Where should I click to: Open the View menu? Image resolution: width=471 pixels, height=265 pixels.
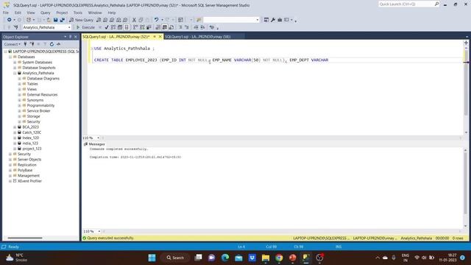(x=31, y=13)
